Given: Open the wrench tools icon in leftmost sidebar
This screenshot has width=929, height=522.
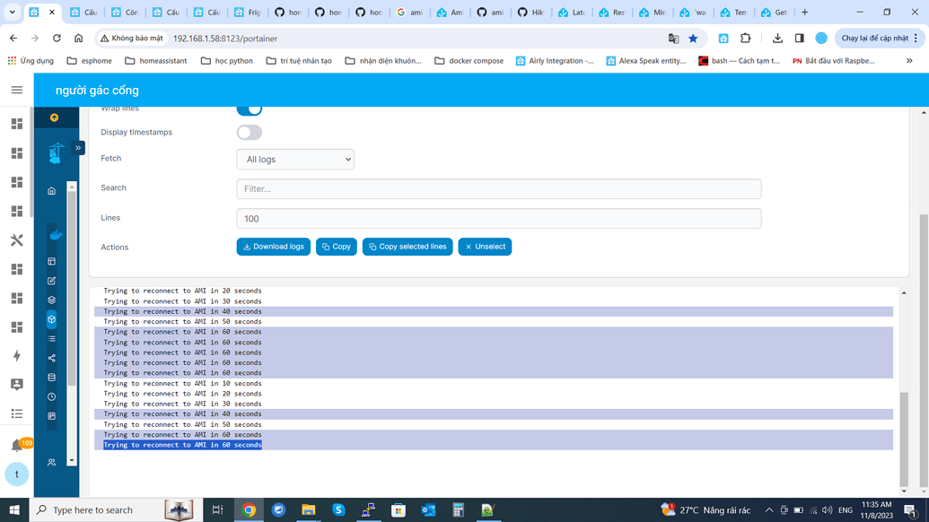Looking at the screenshot, I should (x=16, y=240).
